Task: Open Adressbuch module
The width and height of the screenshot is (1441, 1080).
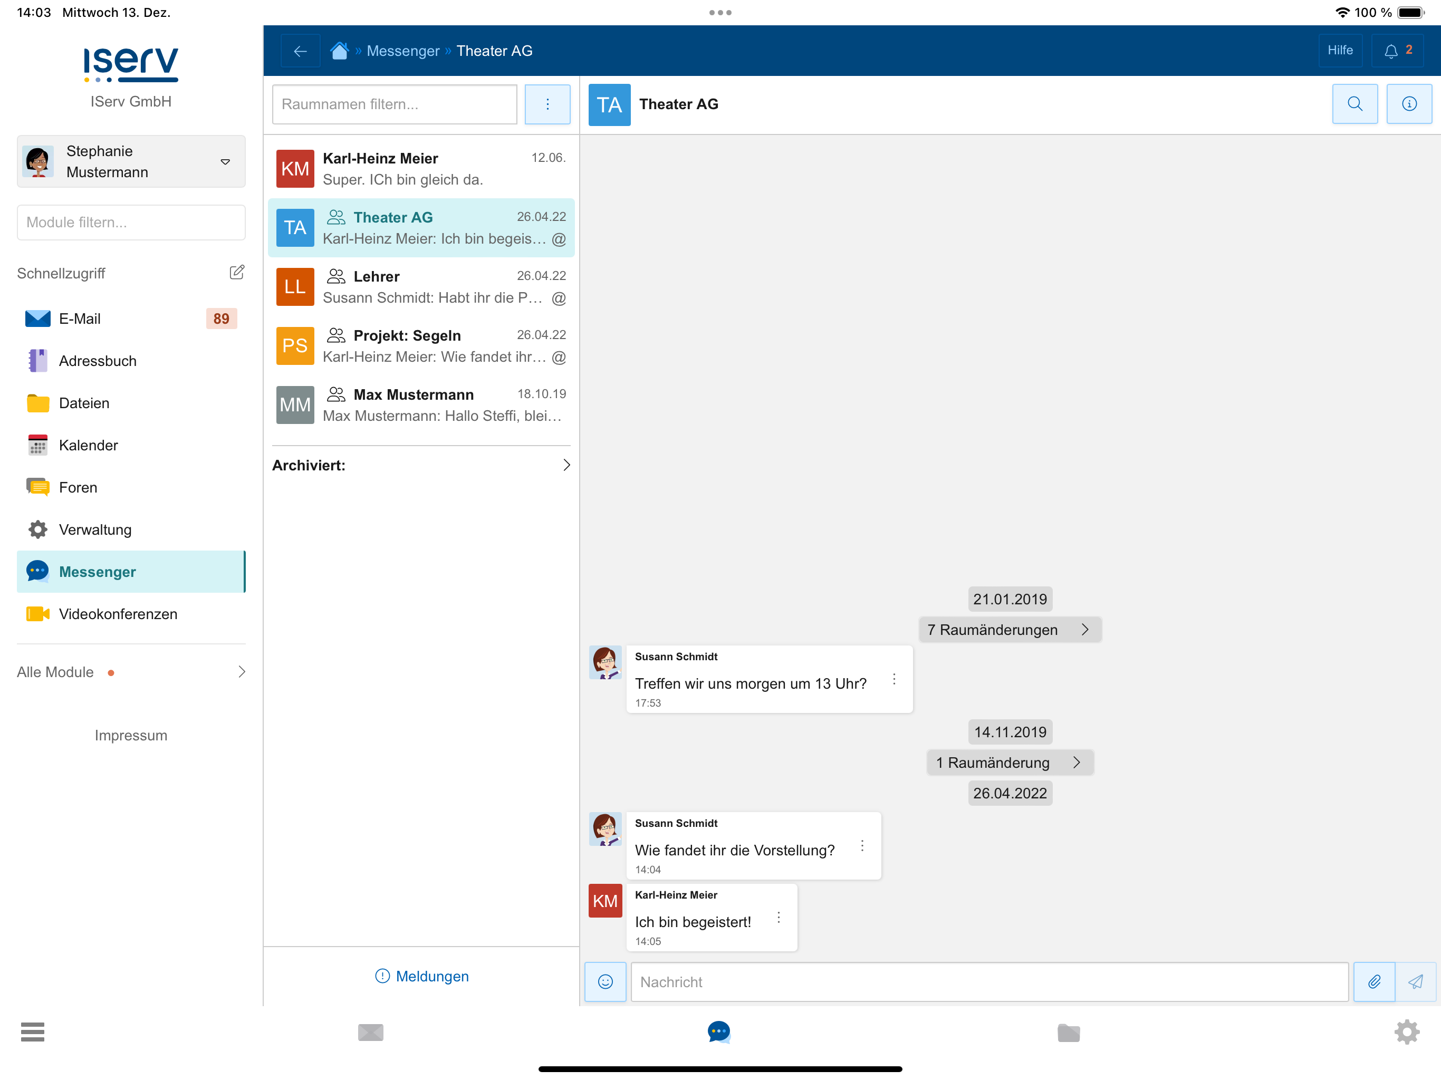Action: point(131,361)
